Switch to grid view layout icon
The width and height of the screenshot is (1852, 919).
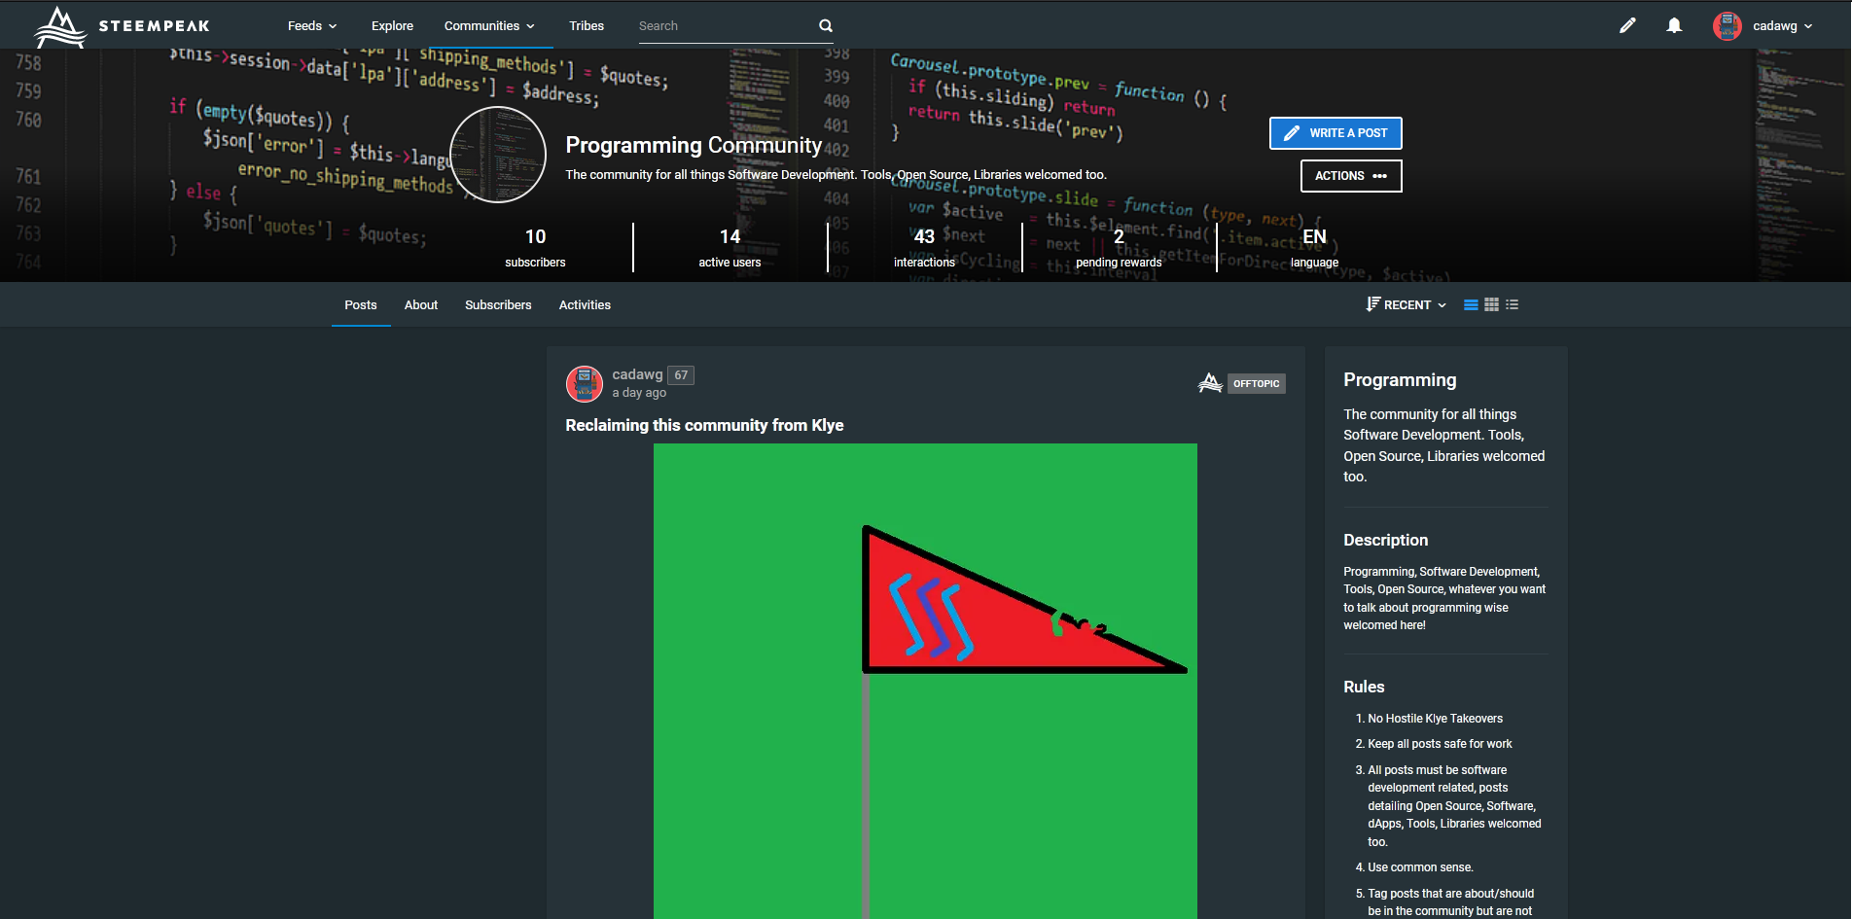pyautogui.click(x=1491, y=305)
